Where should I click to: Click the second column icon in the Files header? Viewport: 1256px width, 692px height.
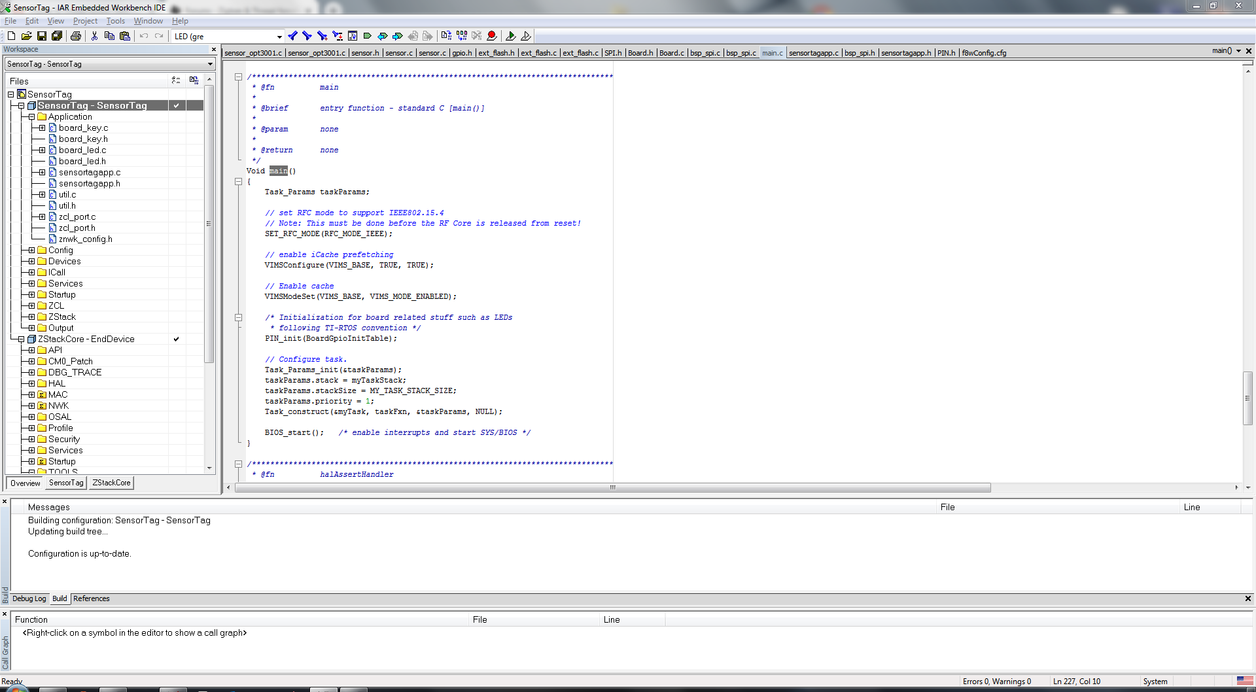click(x=194, y=80)
